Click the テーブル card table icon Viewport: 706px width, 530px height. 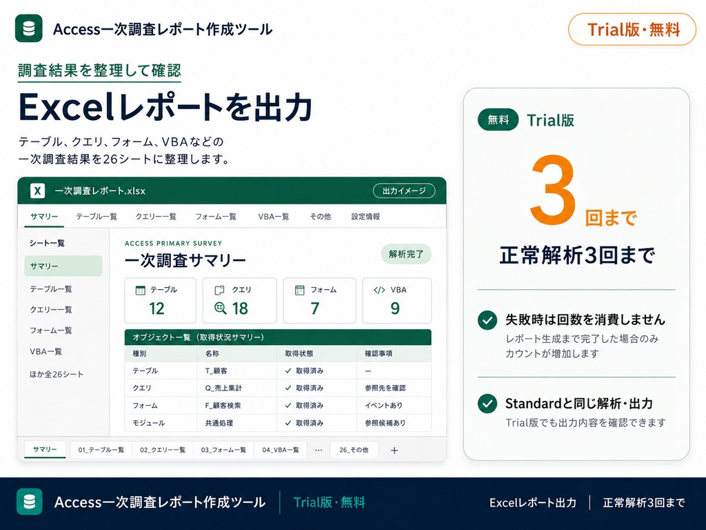pyautogui.click(x=141, y=291)
